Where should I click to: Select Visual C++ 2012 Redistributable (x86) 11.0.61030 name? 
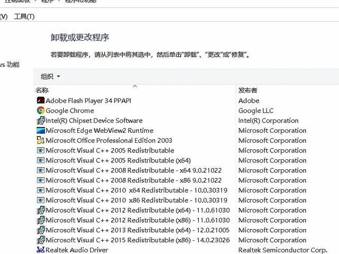click(x=138, y=220)
